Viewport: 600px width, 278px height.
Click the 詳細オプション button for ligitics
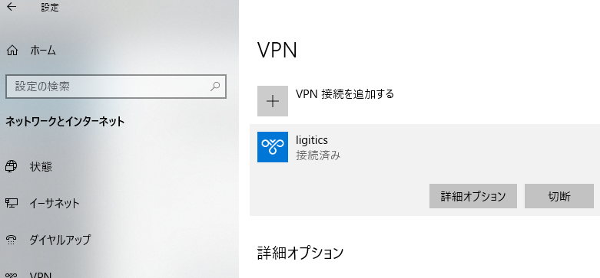(x=473, y=196)
